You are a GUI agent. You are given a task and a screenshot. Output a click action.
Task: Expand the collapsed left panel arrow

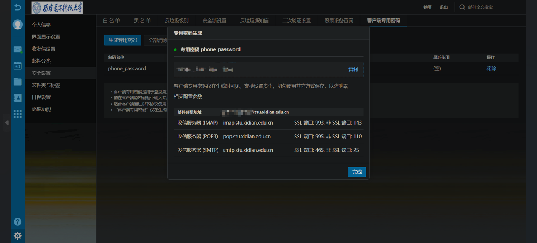(6, 122)
